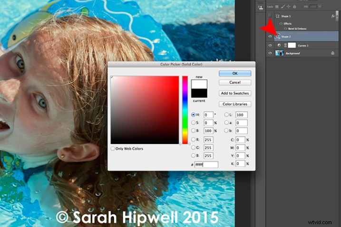
Task: Click the Lab a value field
Action: (x=242, y=123)
